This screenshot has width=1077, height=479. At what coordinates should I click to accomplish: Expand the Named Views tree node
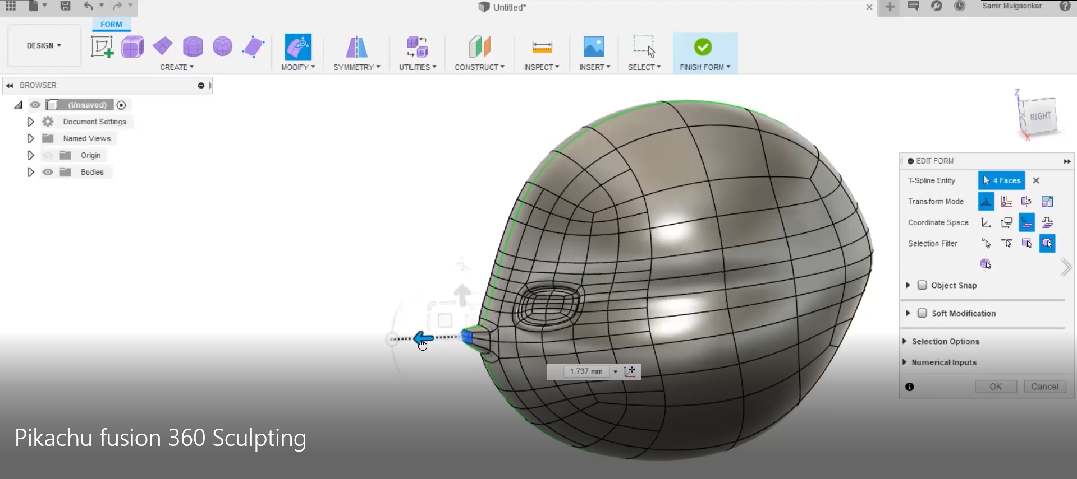[30, 138]
